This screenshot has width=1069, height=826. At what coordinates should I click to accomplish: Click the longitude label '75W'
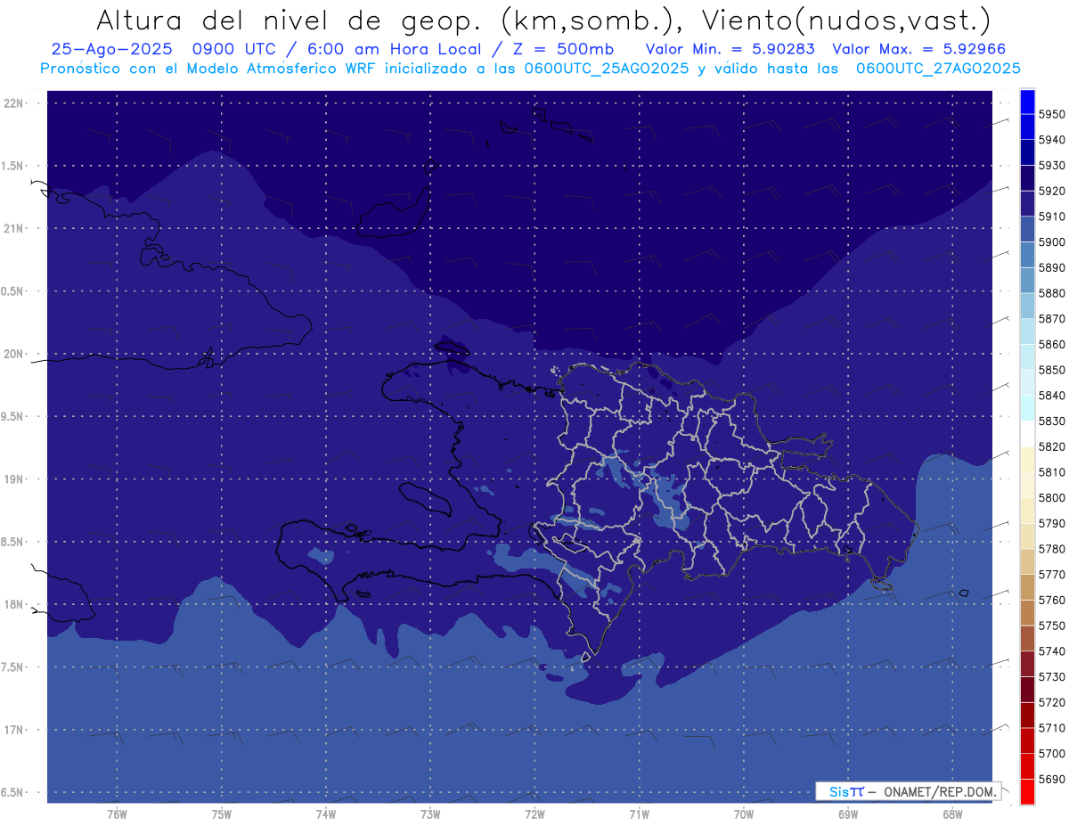tap(222, 814)
